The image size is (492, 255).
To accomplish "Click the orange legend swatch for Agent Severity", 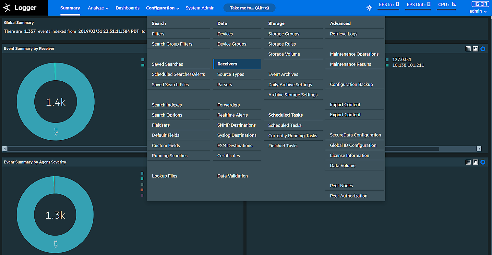I will (x=142, y=190).
